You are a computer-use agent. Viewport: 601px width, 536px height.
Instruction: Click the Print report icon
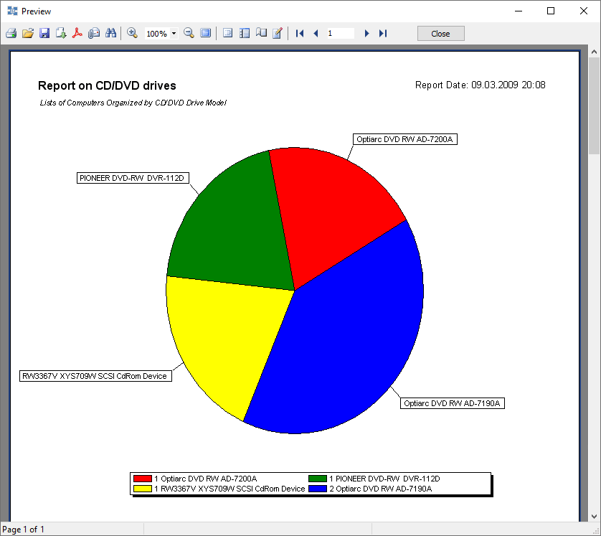pos(11,33)
